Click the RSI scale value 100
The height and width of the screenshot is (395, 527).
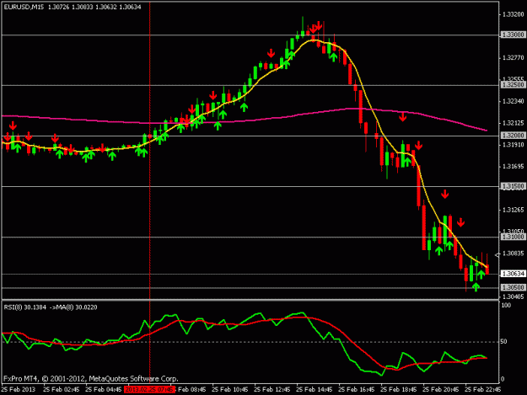(506, 306)
